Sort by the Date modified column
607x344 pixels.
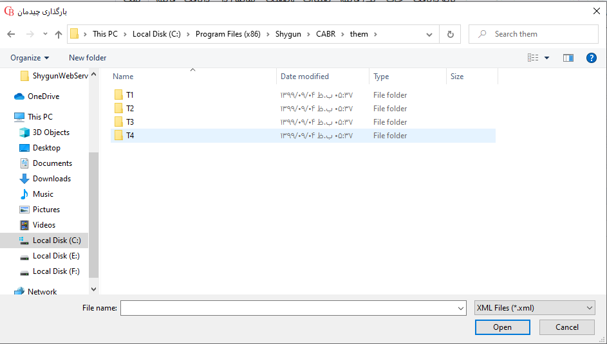(x=304, y=77)
